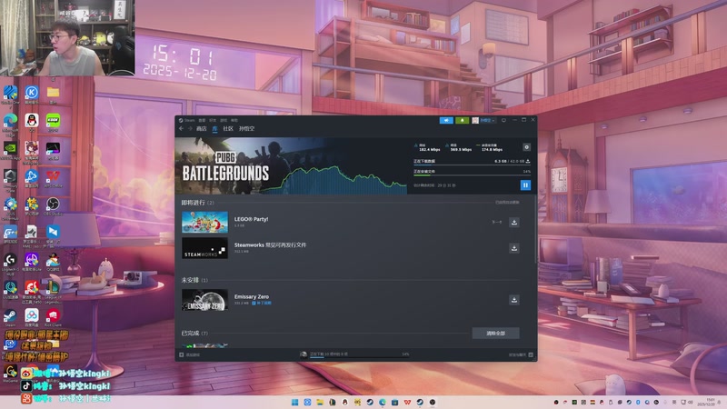
Task: Click the LEGO Party thumbnail
Action: click(x=204, y=222)
